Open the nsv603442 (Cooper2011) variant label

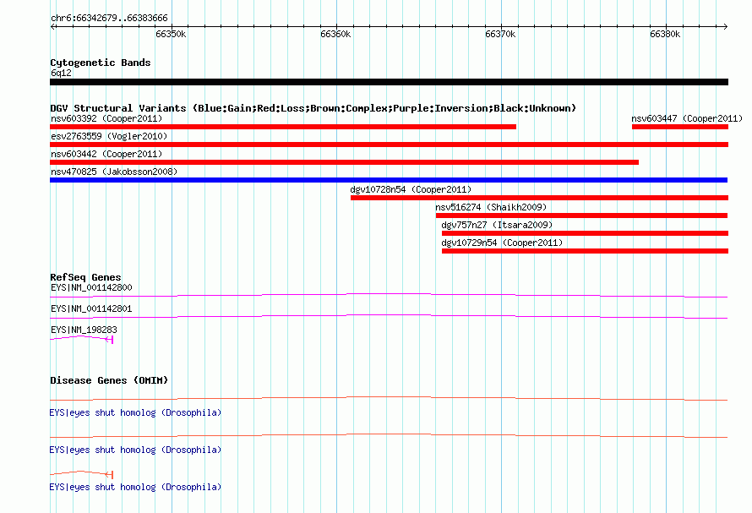(x=106, y=154)
